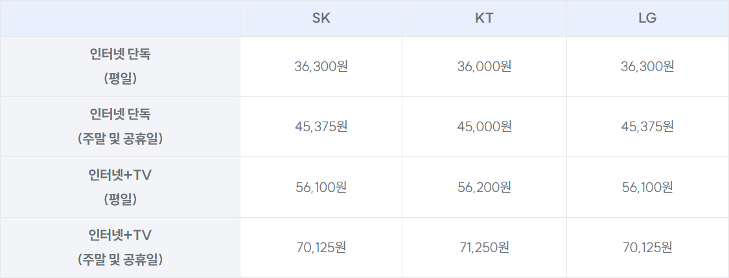
Task: Select the 인터넷 단독 (주말 및 공휴일) row label
Action: [121, 127]
